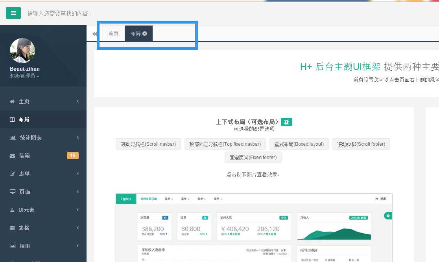
Task: Click the desktop icon beside 页面
Action: click(x=13, y=192)
